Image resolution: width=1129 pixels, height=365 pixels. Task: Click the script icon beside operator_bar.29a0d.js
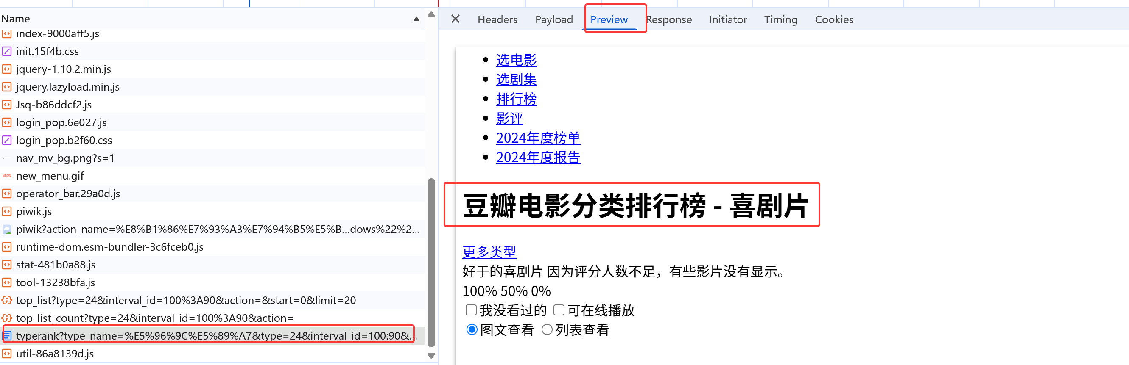(x=7, y=194)
